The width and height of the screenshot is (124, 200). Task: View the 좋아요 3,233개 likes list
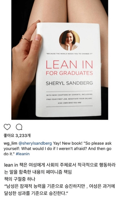coord(17,135)
